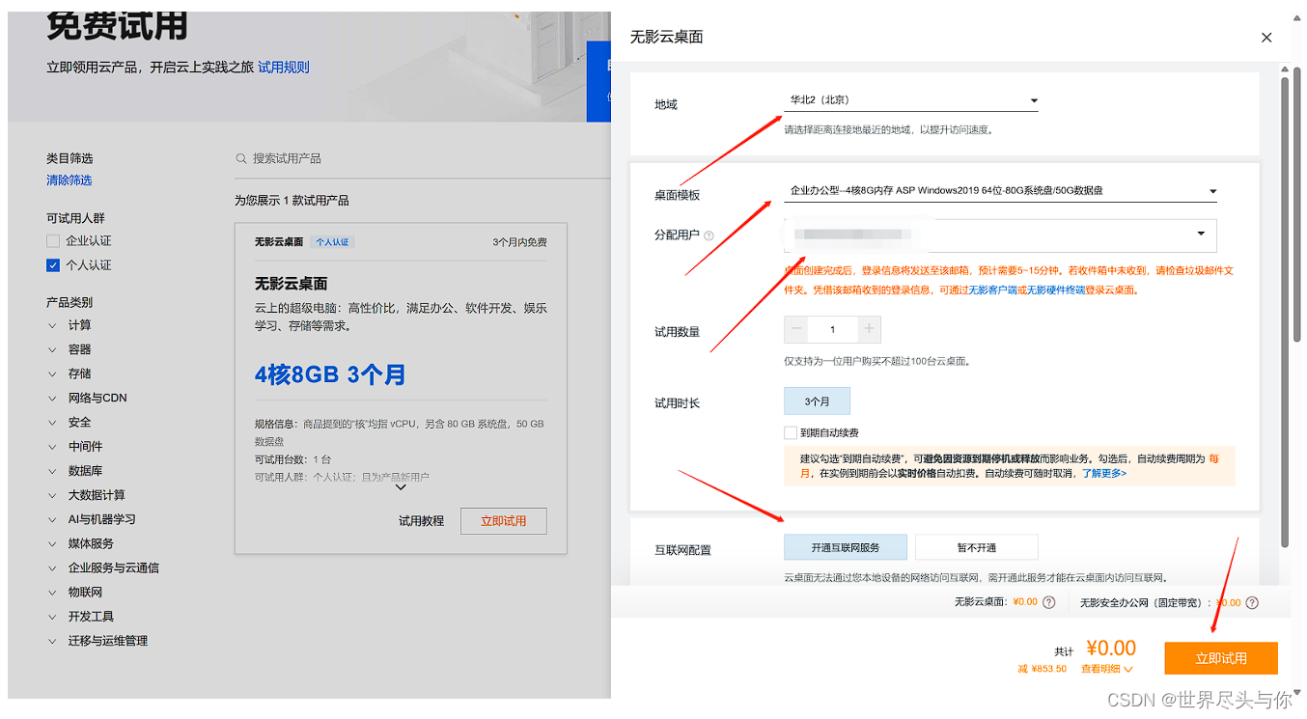Open the 分配用户 user dropdown
The width and height of the screenshot is (1307, 719).
click(x=1000, y=235)
